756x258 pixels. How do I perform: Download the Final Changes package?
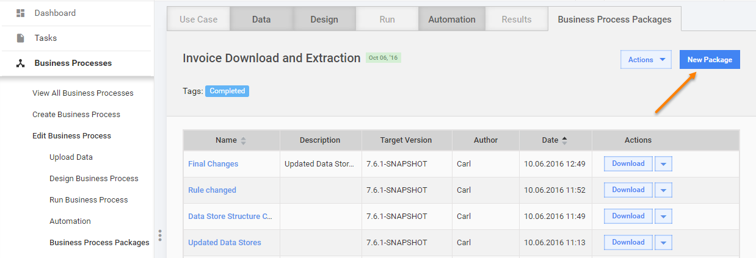(x=628, y=163)
